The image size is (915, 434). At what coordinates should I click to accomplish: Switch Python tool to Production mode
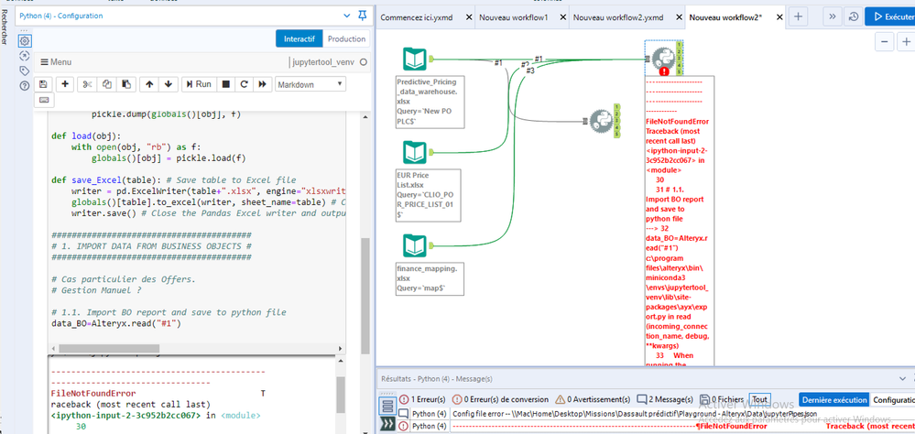click(346, 38)
